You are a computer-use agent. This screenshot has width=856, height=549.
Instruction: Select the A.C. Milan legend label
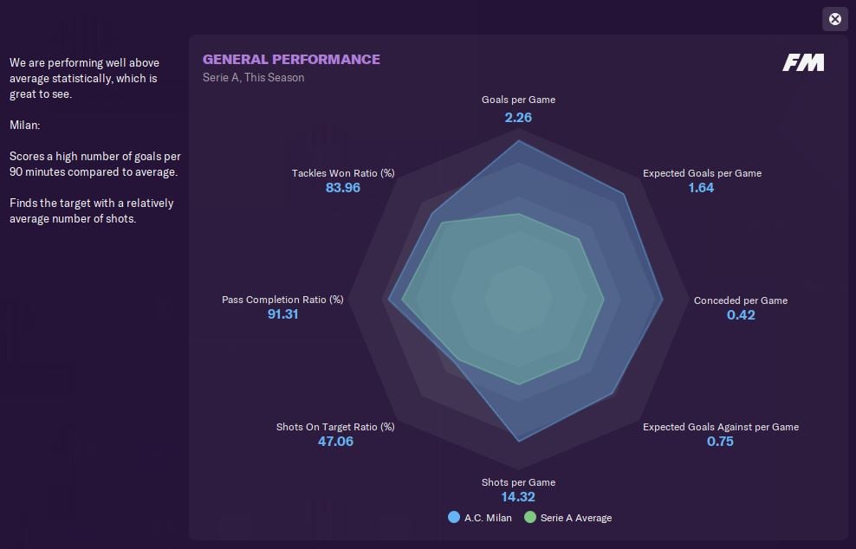pos(488,518)
